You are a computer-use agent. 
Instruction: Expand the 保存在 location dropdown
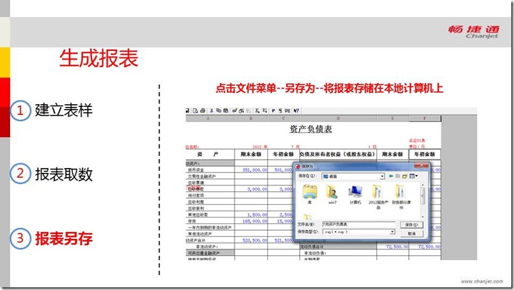(x=382, y=176)
